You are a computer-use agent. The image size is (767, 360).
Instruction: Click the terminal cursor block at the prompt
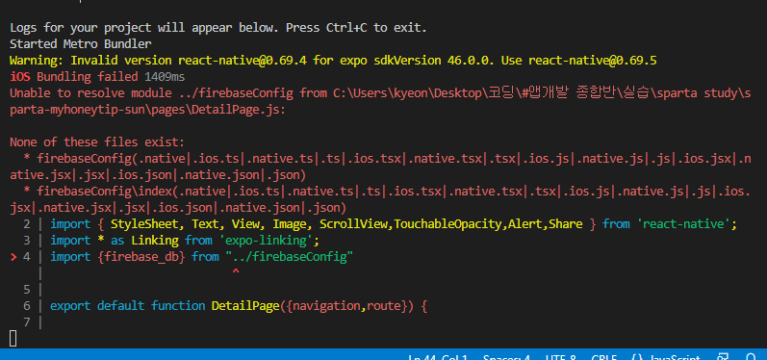coord(13,338)
